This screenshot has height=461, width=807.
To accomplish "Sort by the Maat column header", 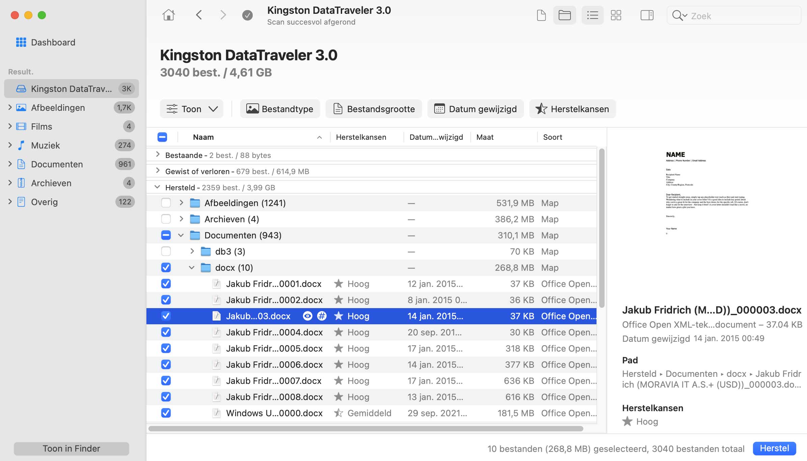I will tap(504, 137).
